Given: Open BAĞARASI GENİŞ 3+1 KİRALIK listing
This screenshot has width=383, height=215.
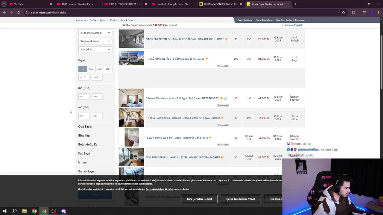Looking at the screenshot, I should coord(177,59).
